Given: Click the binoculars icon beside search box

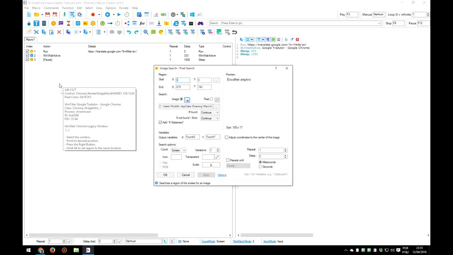Looking at the screenshot, I should point(201,23).
